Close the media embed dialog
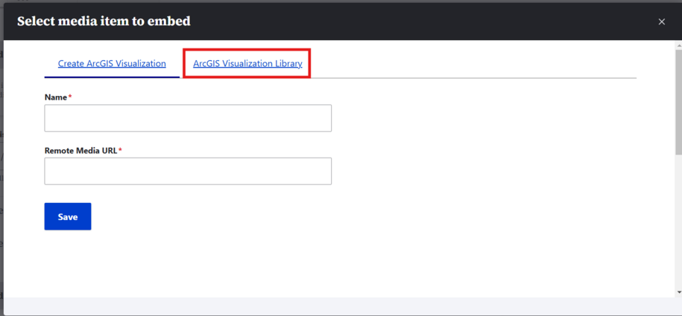Screen dimensions: 682x316 tap(661, 22)
